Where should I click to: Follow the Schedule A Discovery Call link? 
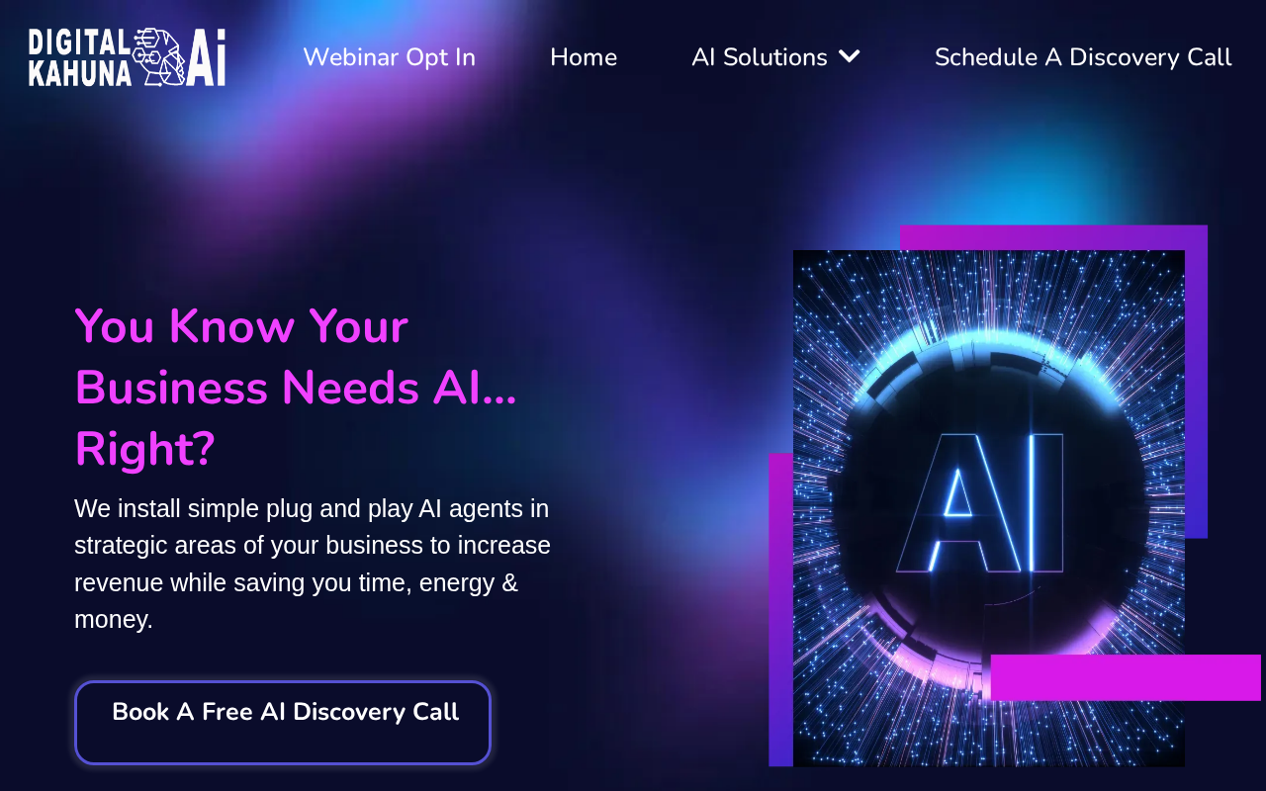pos(1083,57)
